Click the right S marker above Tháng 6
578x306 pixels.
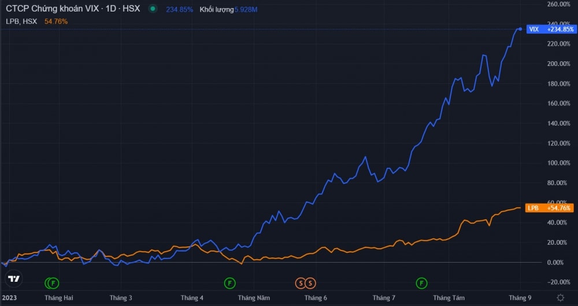point(310,283)
